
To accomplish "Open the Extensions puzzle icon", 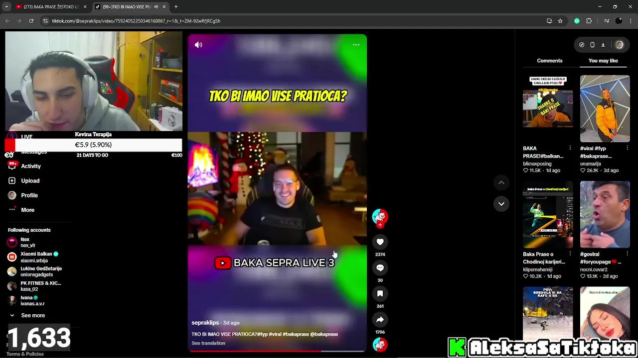I will pos(589,21).
